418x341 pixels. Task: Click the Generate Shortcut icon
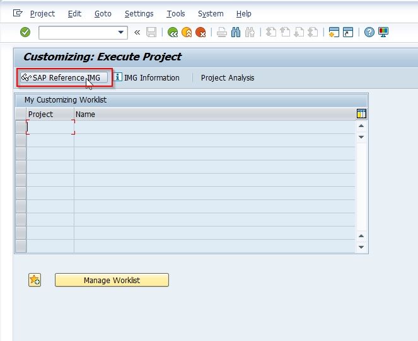point(348,33)
